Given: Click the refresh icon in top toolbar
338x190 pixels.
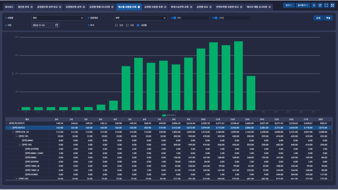Looking at the screenshot, I should tap(320, 5).
